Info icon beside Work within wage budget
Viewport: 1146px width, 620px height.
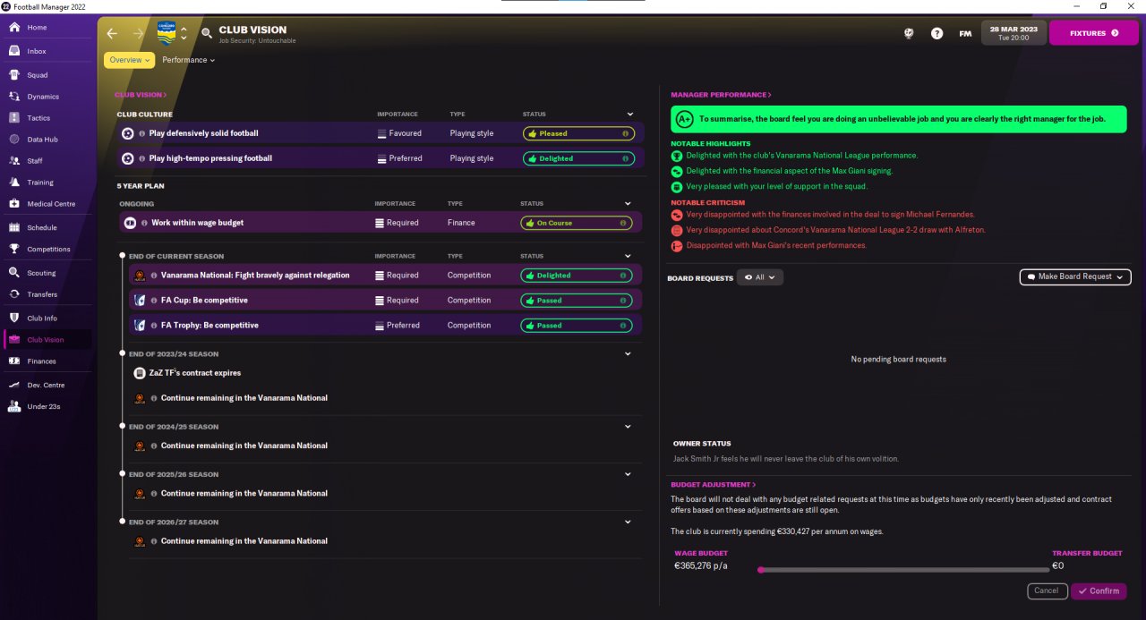[x=144, y=223]
